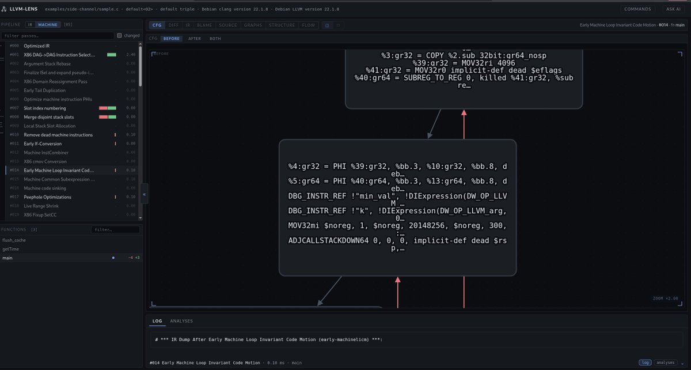The width and height of the screenshot is (691, 370).
Task: Click the ASK AI button
Action: pyautogui.click(x=674, y=9)
